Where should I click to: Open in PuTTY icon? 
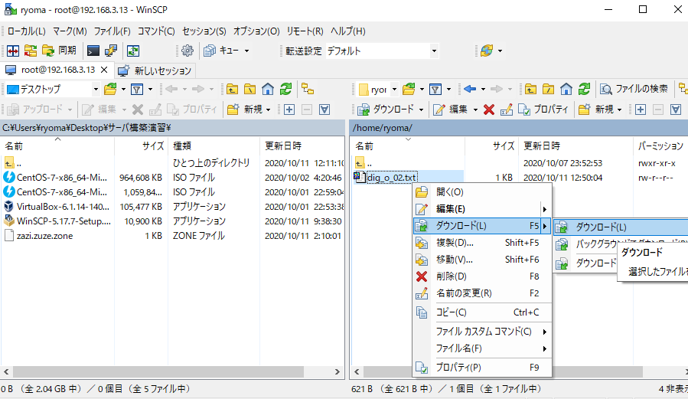110,51
